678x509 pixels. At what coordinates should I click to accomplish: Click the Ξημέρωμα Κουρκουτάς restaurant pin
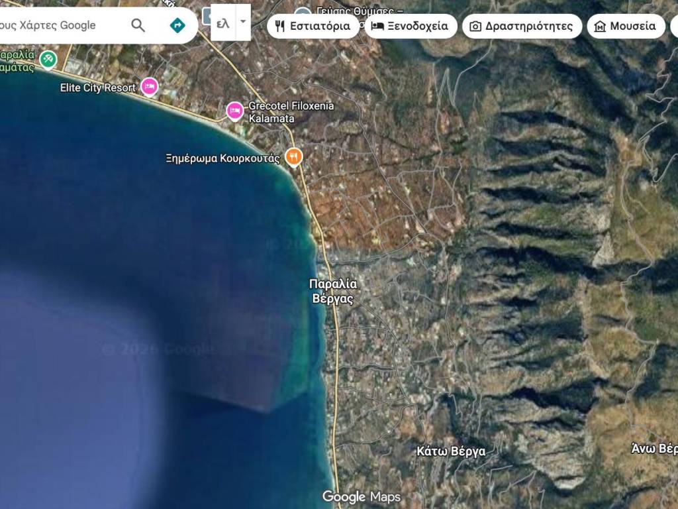click(293, 156)
